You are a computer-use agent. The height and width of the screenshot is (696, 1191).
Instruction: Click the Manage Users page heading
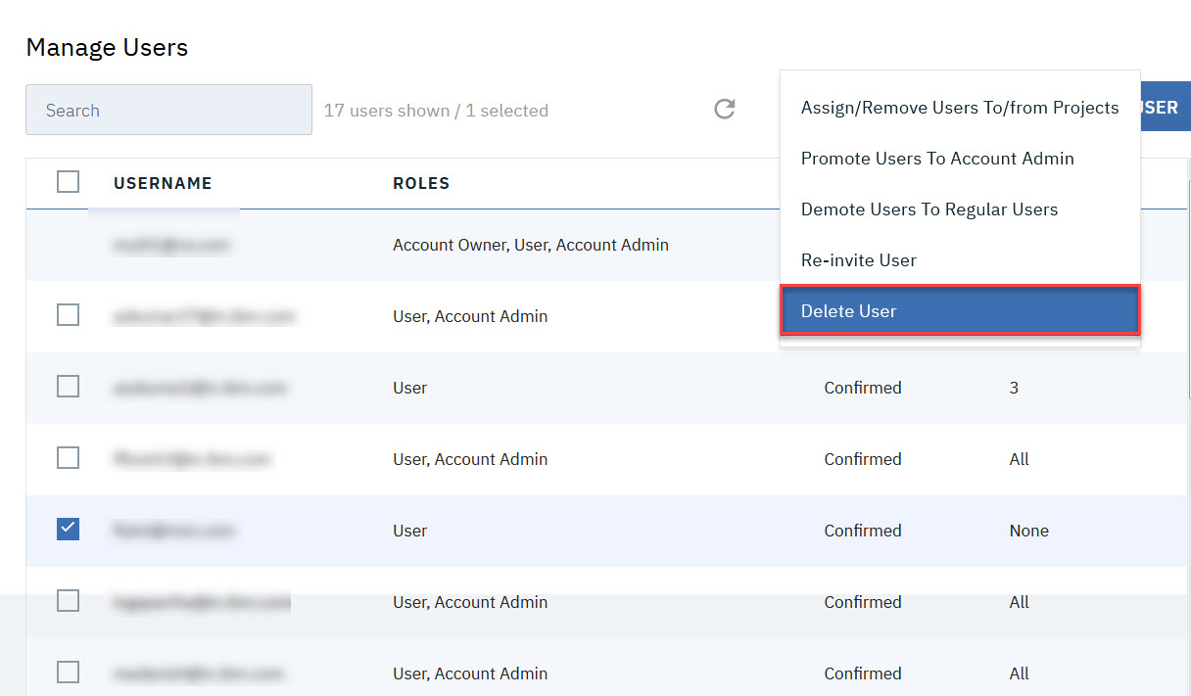[107, 47]
